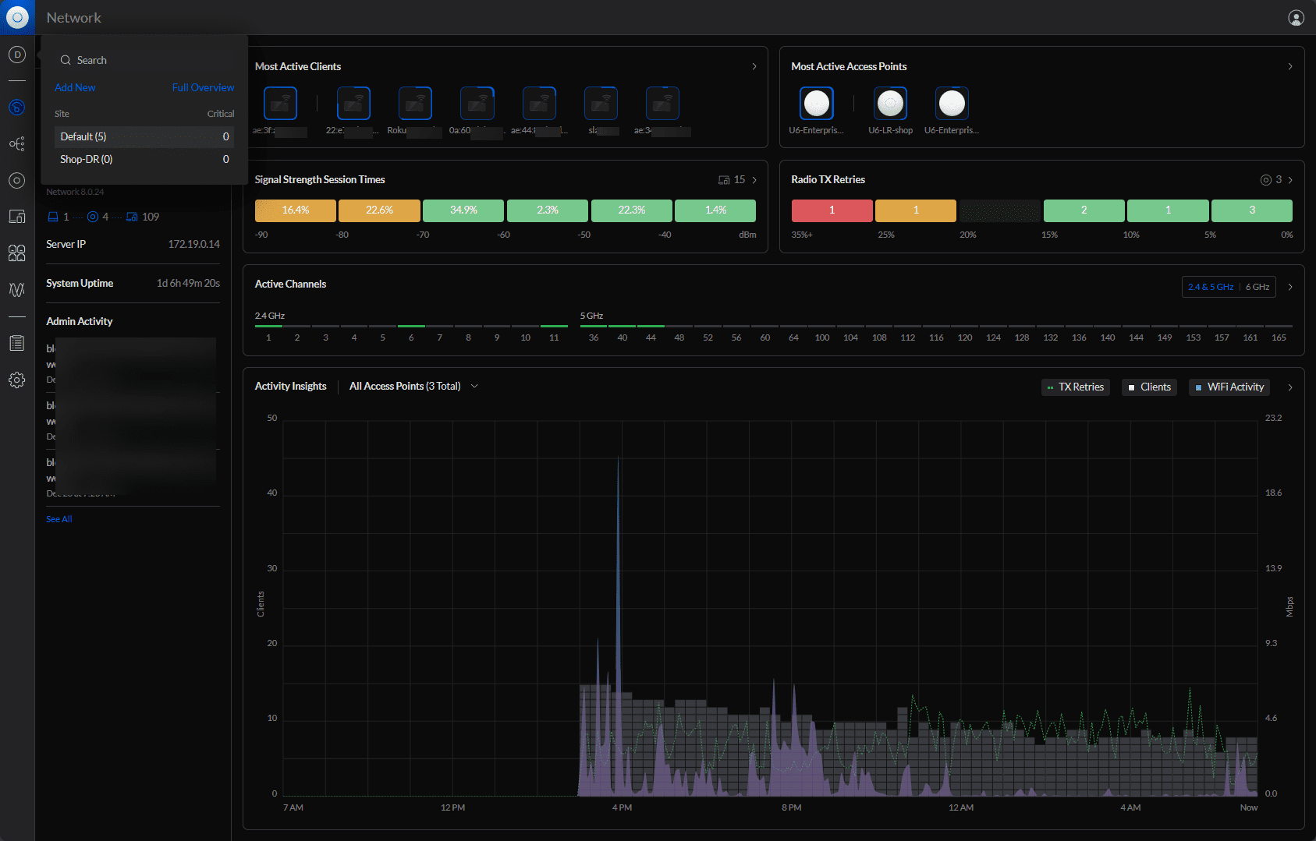Open the All Access Points dropdown
The height and width of the screenshot is (841, 1316).
[413, 387]
